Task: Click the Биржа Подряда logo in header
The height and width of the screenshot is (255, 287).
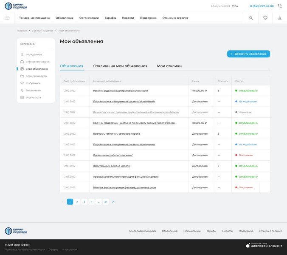Action: [16, 6]
